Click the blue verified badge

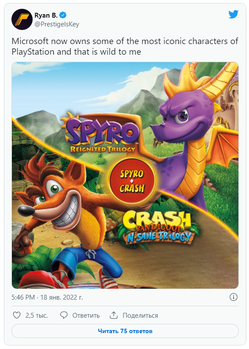(x=63, y=15)
